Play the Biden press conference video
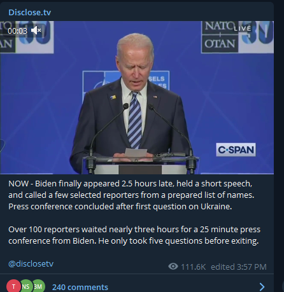Screen dimensions: 284x292 point(137,97)
